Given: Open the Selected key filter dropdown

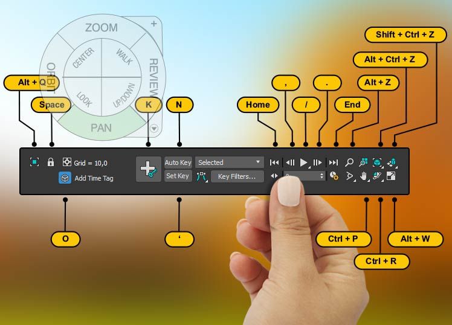Looking at the screenshot, I should pyautogui.click(x=229, y=162).
